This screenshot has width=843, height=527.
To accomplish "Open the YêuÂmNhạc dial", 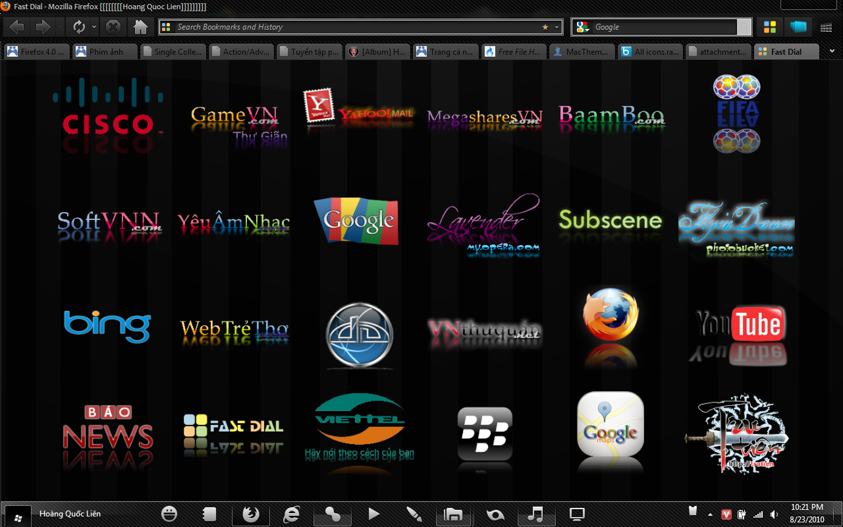I will pyautogui.click(x=234, y=224).
